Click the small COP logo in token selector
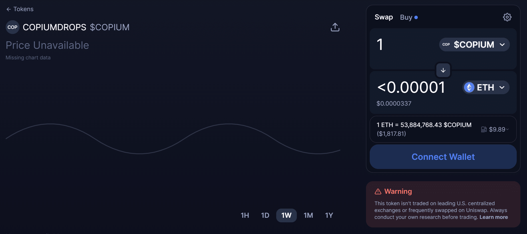Screen dimensions: 527x234 click(x=446, y=45)
